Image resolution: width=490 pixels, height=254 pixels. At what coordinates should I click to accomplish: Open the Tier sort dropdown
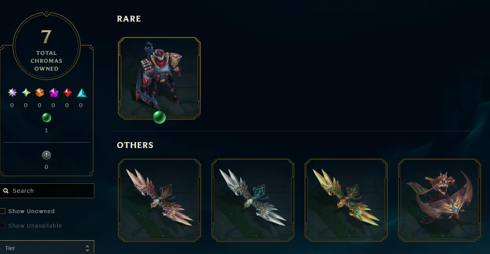tap(47, 248)
